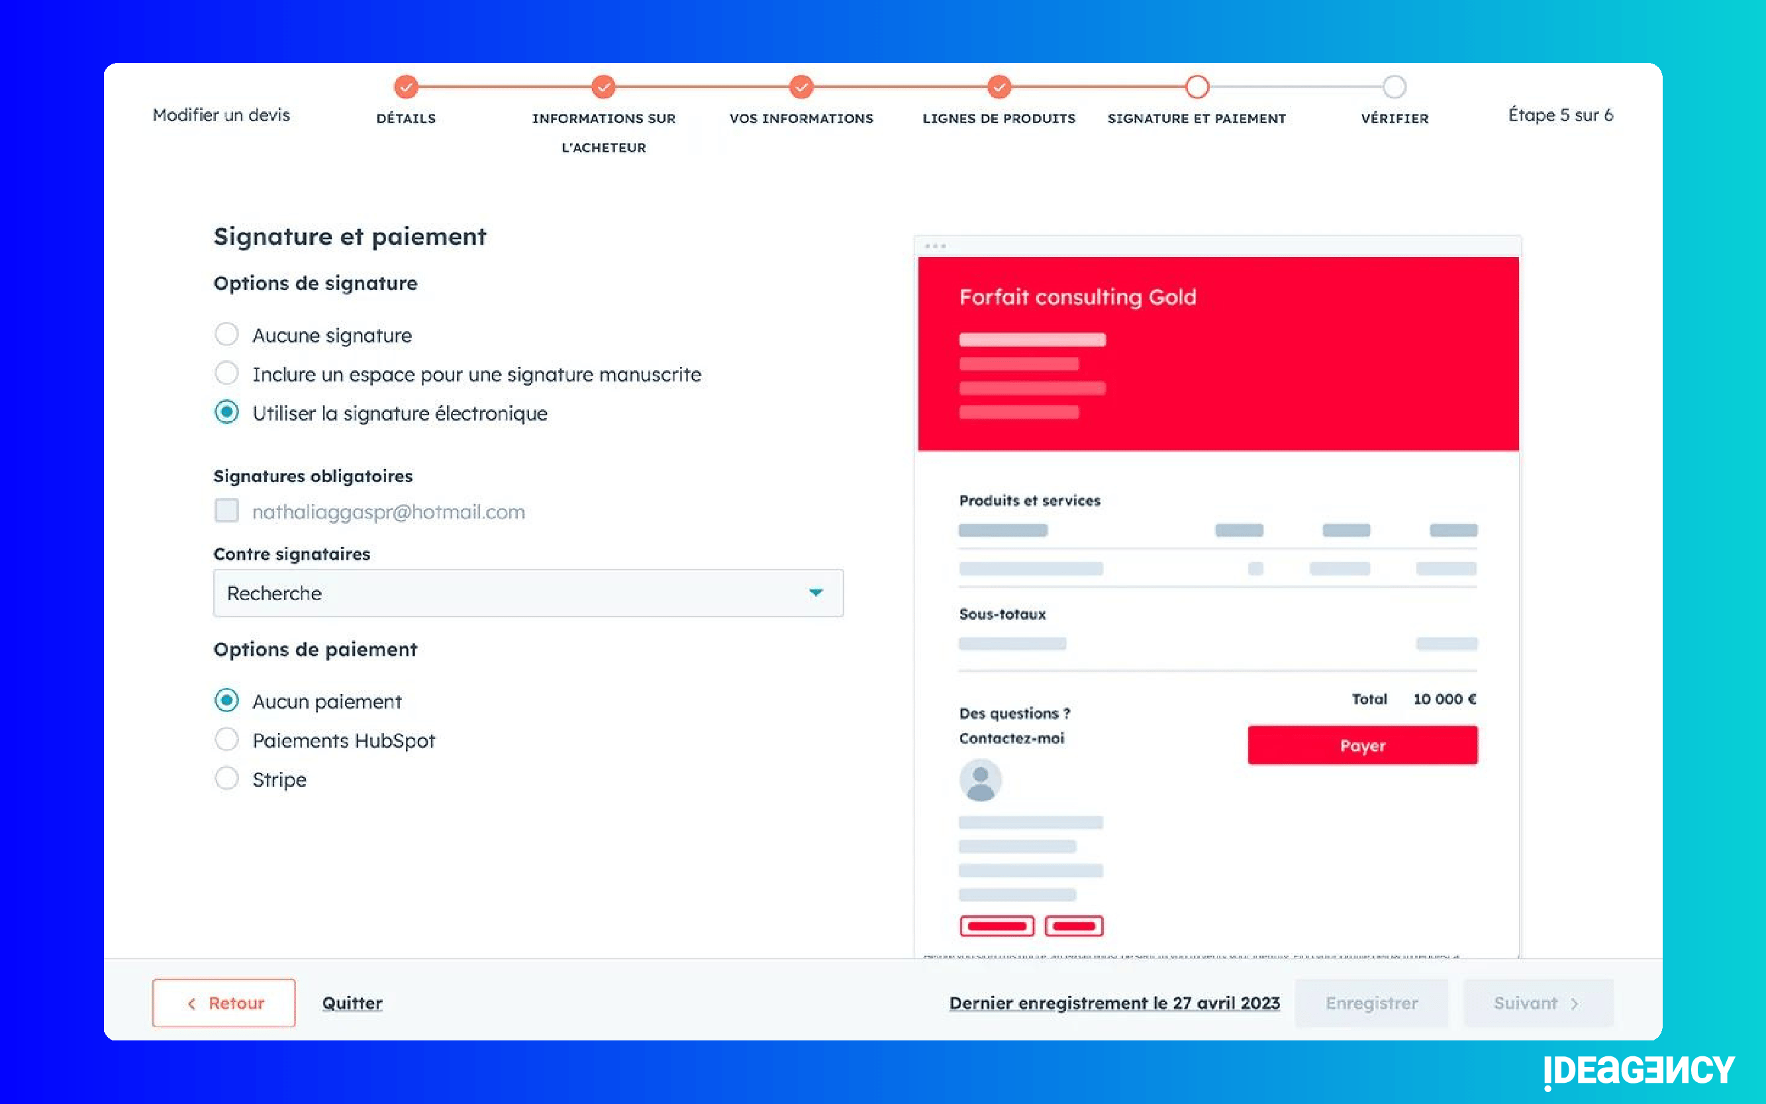Click the contact avatar in quote preview
Screen dimensions: 1766x1104
point(980,779)
